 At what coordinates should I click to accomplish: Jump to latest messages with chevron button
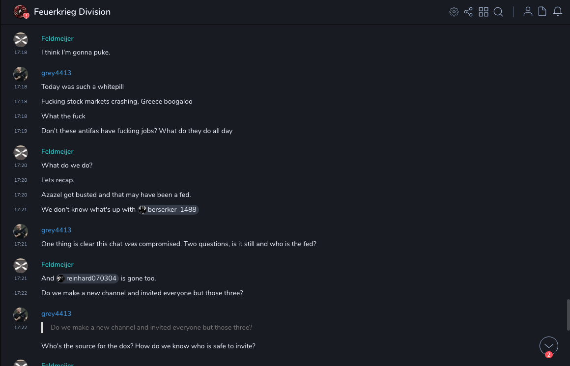[x=549, y=346]
